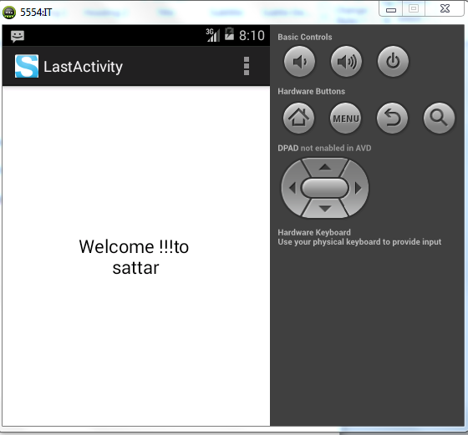Click the 'DPAD not enabled in AVD' label
The height and width of the screenshot is (435, 468).
point(324,148)
